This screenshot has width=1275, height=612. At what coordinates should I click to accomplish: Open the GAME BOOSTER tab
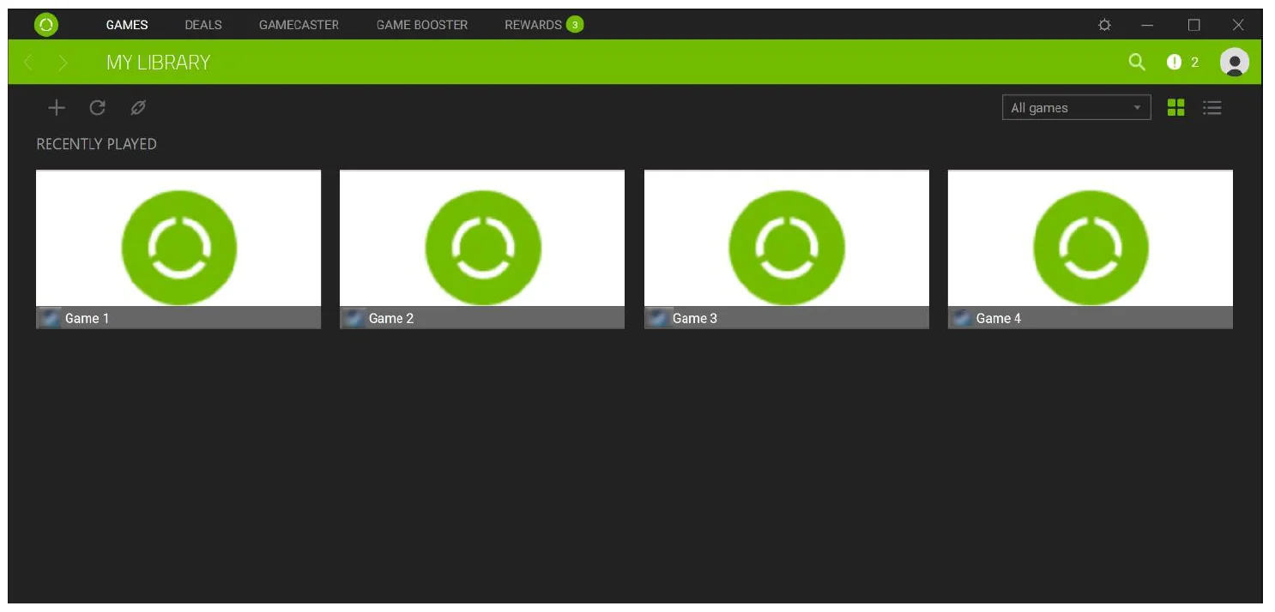[421, 25]
